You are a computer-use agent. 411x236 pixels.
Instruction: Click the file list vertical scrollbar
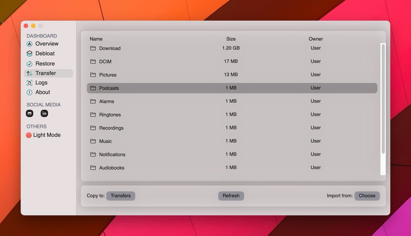(x=383, y=99)
